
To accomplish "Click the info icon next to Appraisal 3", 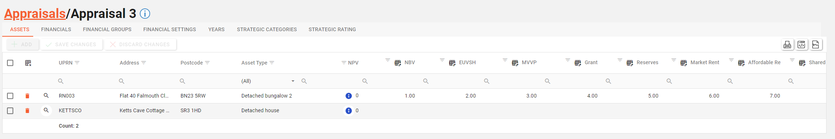I will point(145,14).
